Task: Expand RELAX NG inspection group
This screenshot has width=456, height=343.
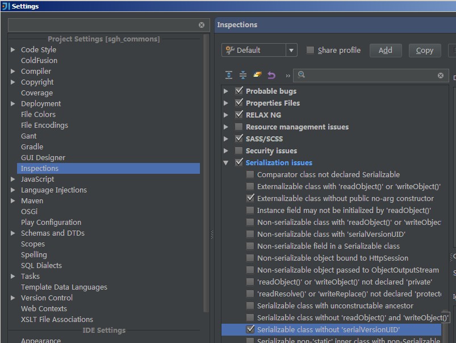Action: point(225,115)
